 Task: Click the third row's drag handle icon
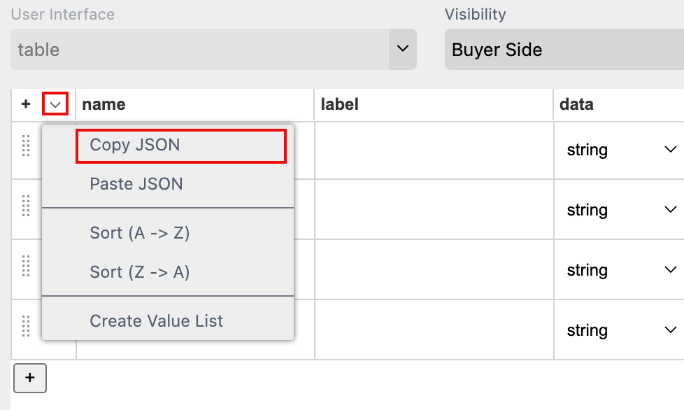[x=27, y=269]
